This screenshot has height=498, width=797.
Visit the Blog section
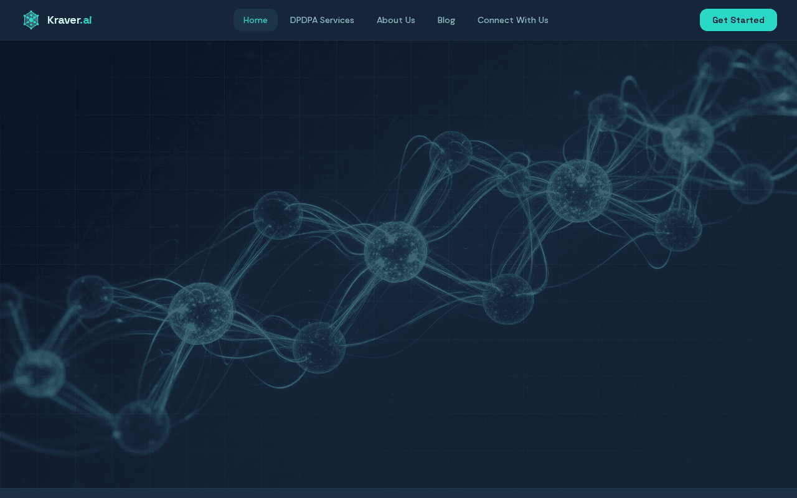click(x=446, y=20)
